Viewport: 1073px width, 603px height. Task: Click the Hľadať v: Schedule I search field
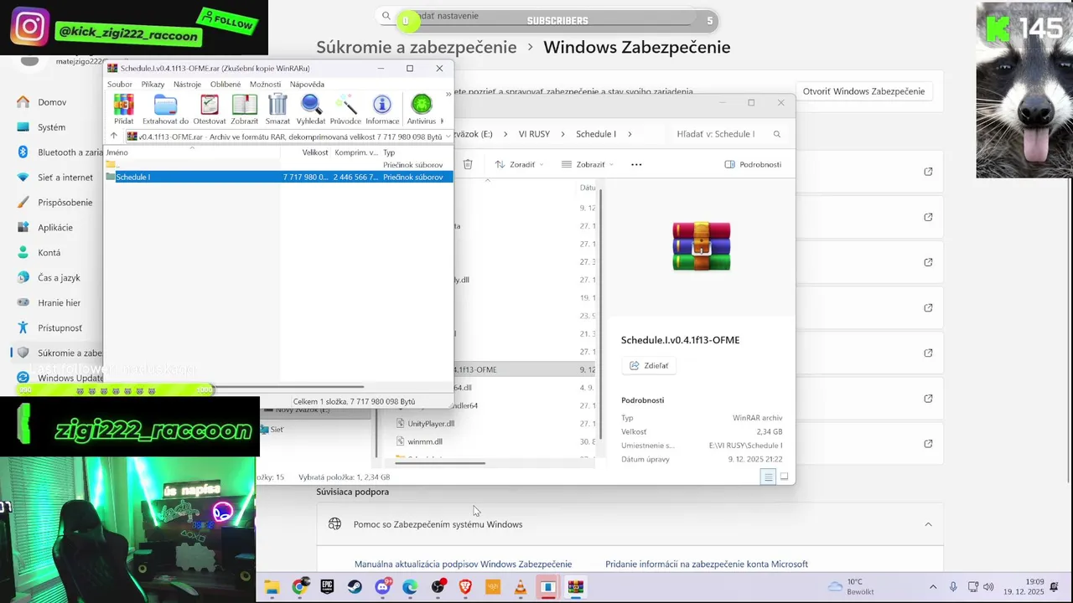click(728, 134)
